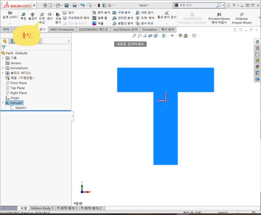The height and width of the screenshot is (215, 261).
Task: Open 언더컷 분석 (Undercut Analysis)
Action: click(x=123, y=18)
